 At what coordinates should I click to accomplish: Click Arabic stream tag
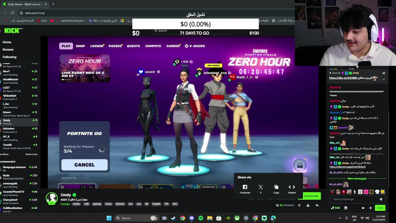coord(76,204)
